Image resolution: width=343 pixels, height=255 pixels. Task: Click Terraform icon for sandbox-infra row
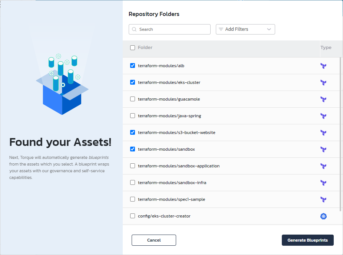tap(323, 183)
